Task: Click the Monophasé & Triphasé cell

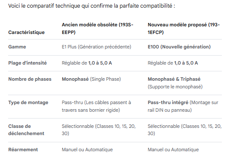Action: [x=175, y=83]
